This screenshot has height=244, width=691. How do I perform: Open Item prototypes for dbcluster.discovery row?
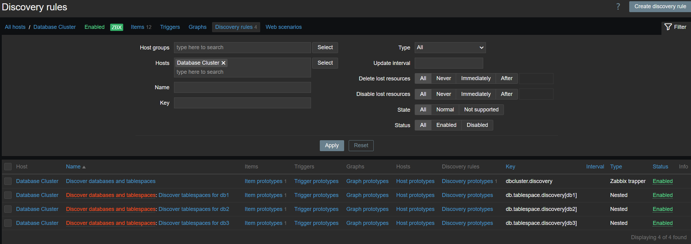(x=263, y=181)
